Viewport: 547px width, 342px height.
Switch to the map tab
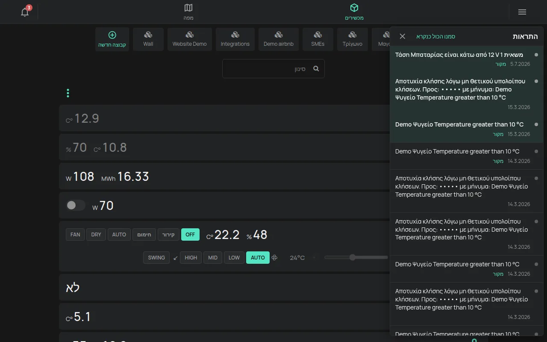pos(188,12)
